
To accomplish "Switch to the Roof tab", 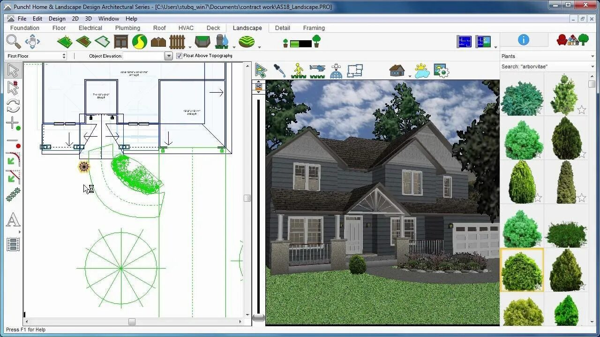I will [x=159, y=28].
